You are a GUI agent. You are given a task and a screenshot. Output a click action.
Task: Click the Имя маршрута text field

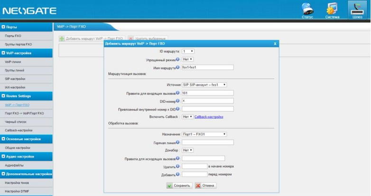[x=208, y=68]
